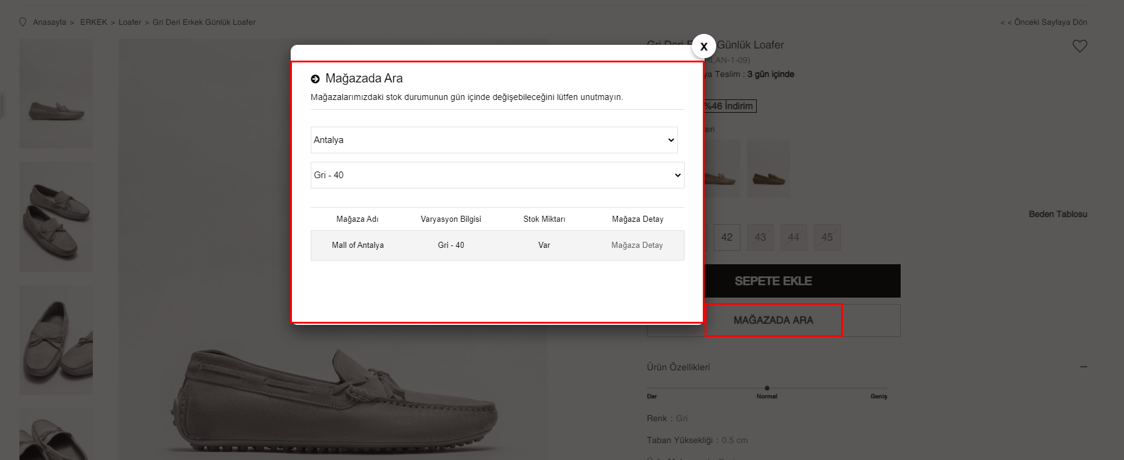The height and width of the screenshot is (460, 1124).
Task: Open the Gri - 40 variant dropdown
Action: click(x=498, y=175)
